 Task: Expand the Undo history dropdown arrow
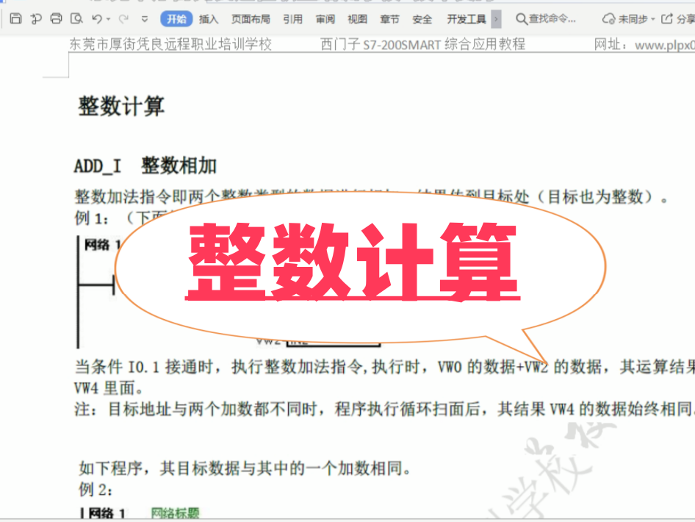pos(109,19)
